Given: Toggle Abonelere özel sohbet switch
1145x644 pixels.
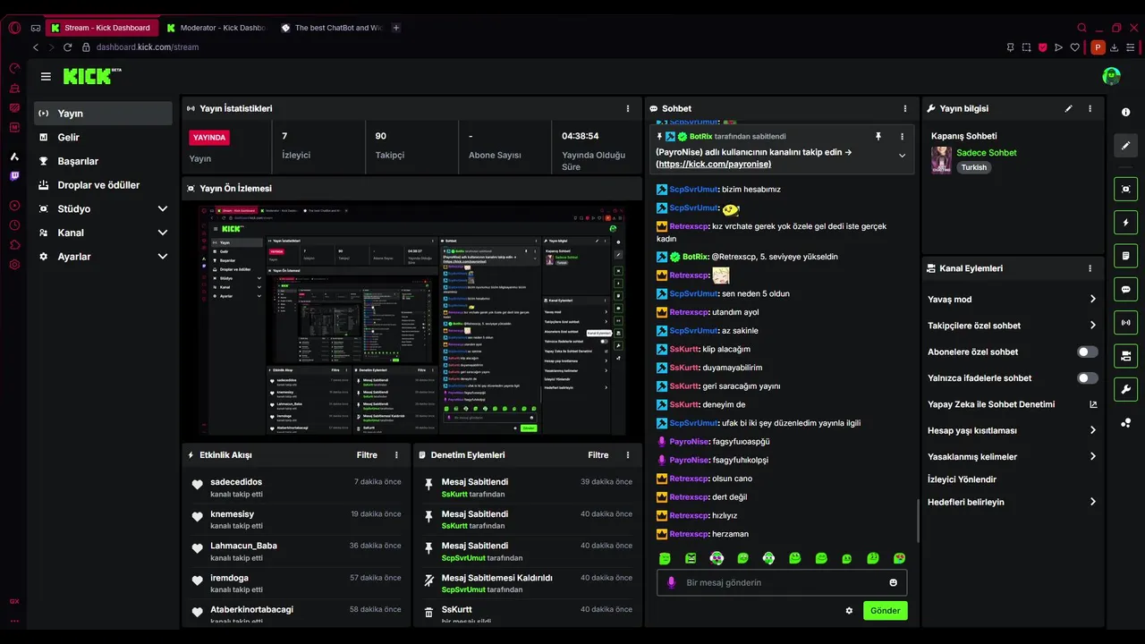Looking at the screenshot, I should pos(1087,352).
